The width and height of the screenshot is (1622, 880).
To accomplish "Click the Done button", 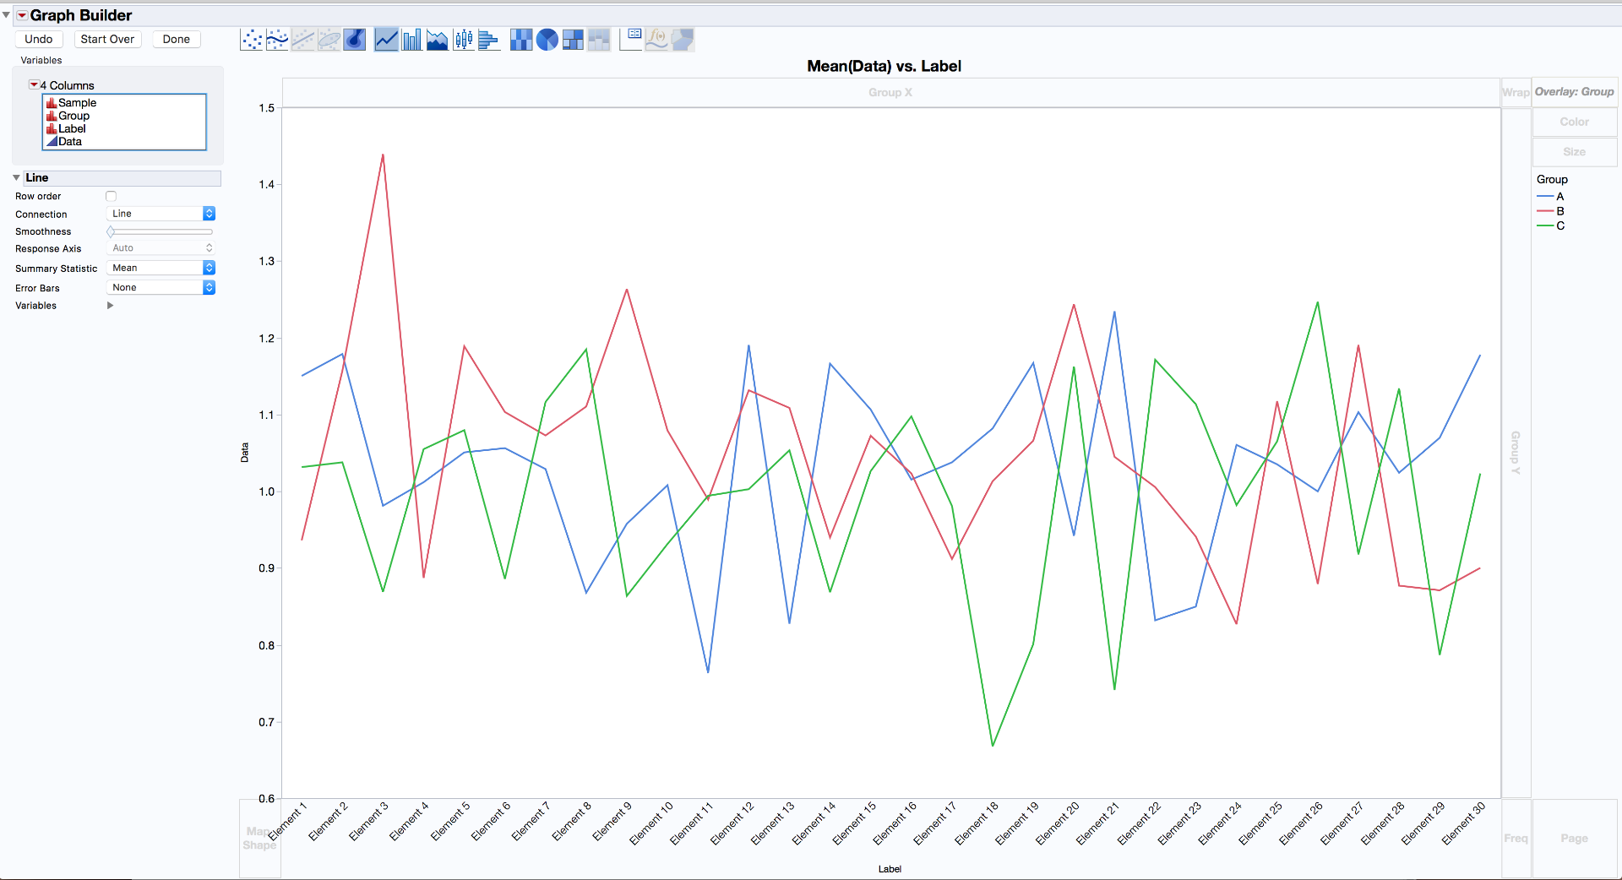I will click(x=177, y=39).
